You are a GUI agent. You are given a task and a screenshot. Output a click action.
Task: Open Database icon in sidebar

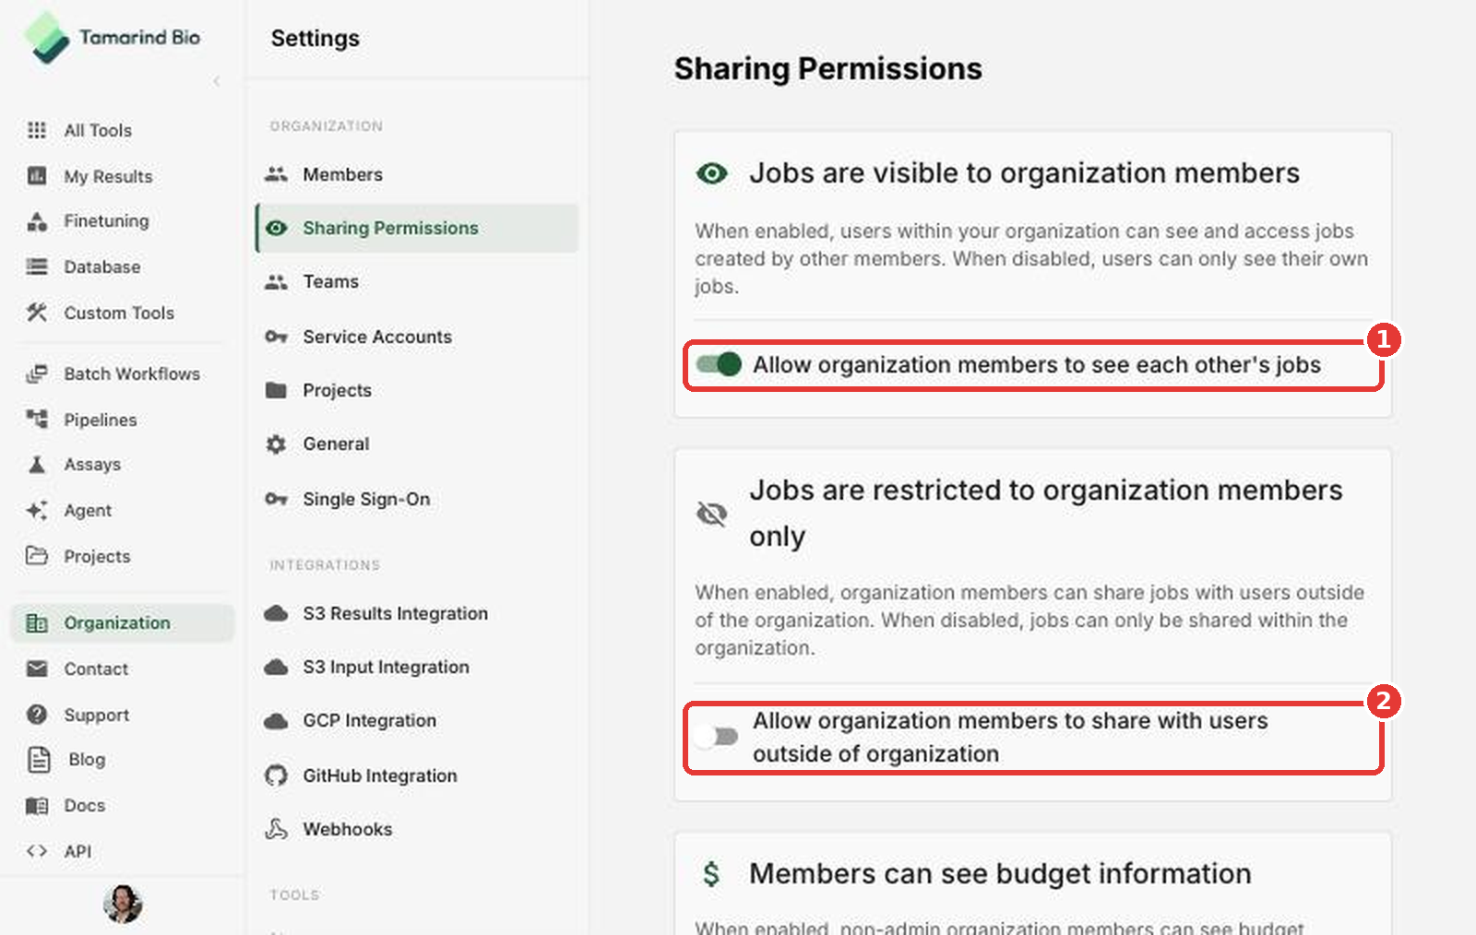click(37, 266)
